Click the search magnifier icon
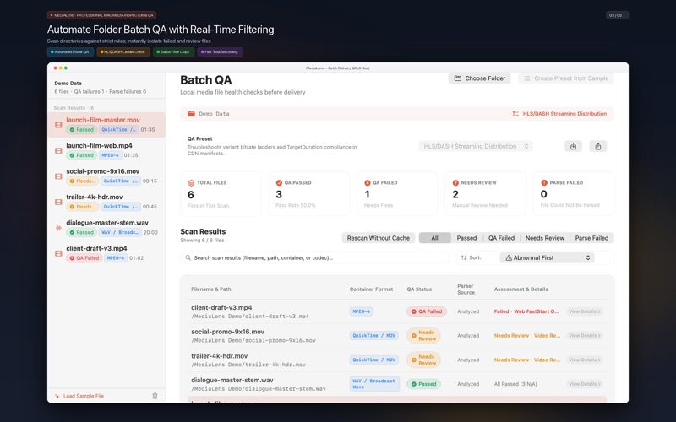The width and height of the screenshot is (676, 422). click(188, 257)
